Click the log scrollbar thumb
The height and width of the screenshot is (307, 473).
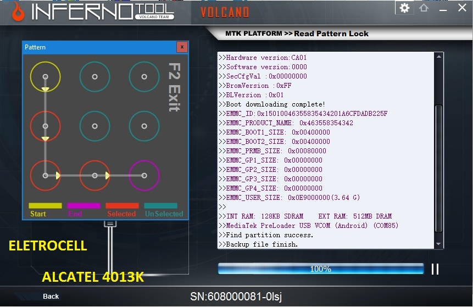click(438, 169)
